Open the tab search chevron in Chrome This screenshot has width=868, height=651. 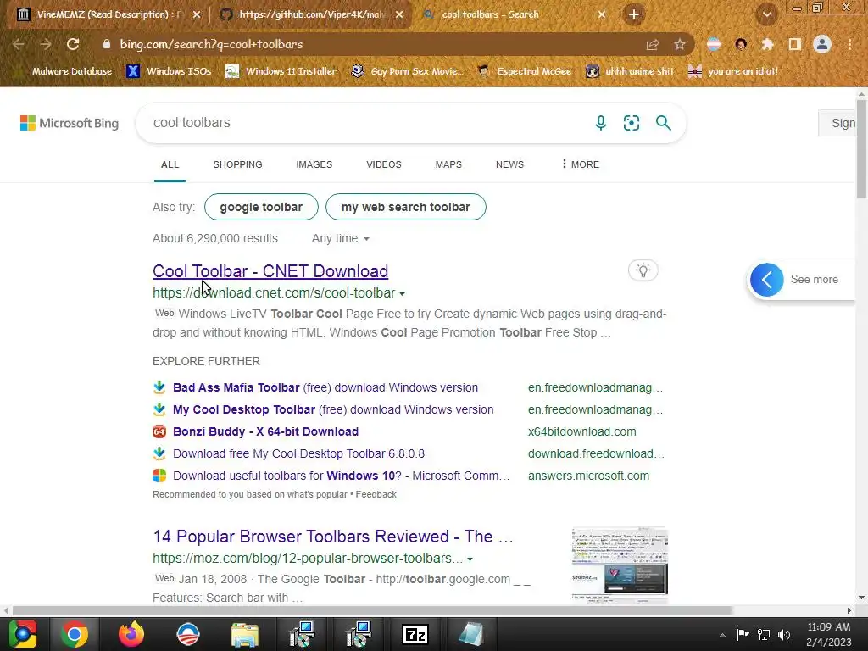pyautogui.click(x=767, y=14)
